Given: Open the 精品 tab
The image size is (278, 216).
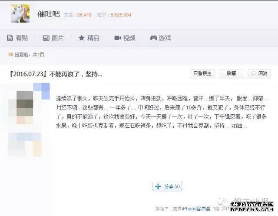Looking at the screenshot, I should click(x=89, y=38).
